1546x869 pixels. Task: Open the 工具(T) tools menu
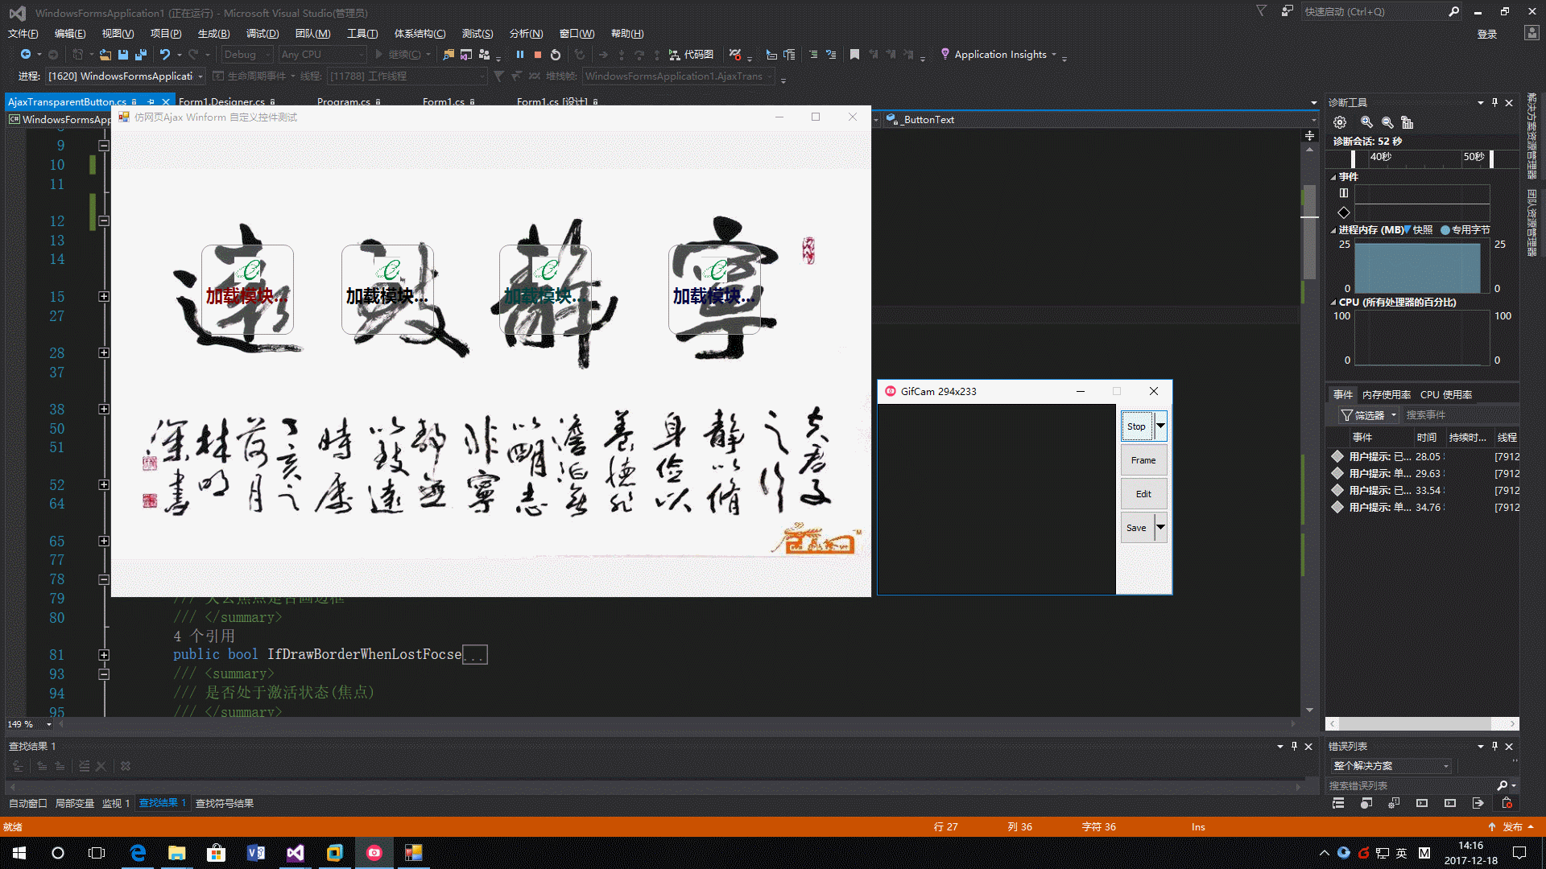click(362, 33)
